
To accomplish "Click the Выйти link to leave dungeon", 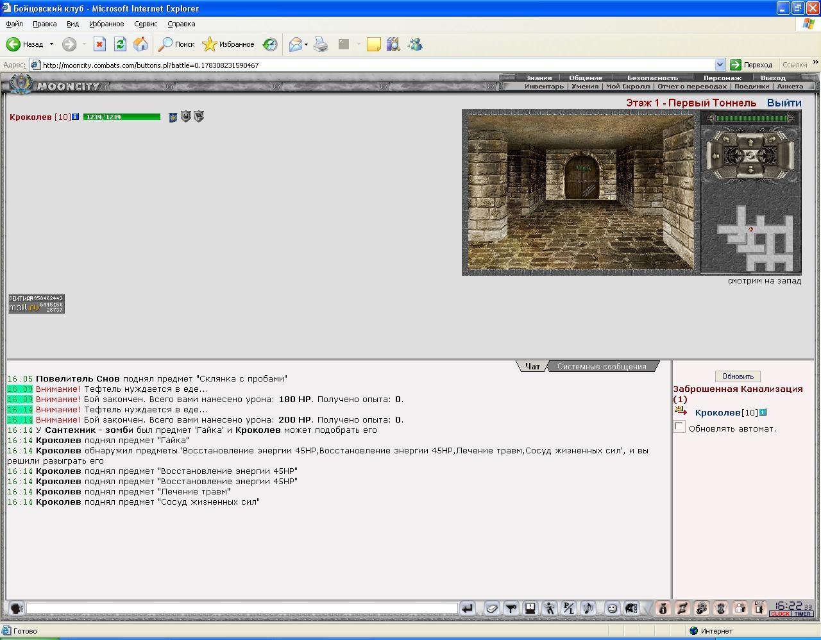I will [x=784, y=103].
